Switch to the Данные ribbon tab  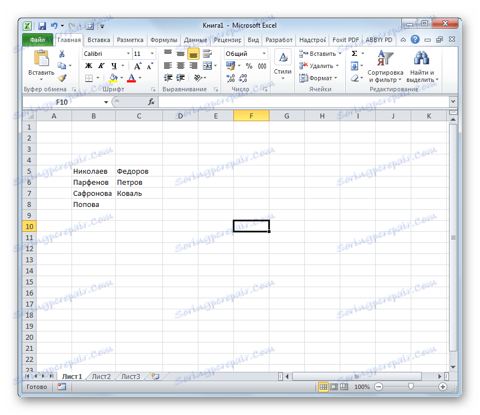point(195,40)
